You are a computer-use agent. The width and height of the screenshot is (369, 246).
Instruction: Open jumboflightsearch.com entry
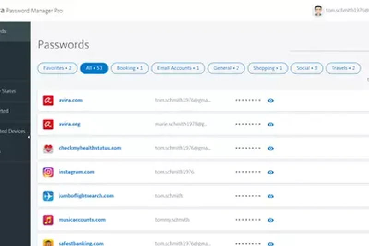(86, 196)
